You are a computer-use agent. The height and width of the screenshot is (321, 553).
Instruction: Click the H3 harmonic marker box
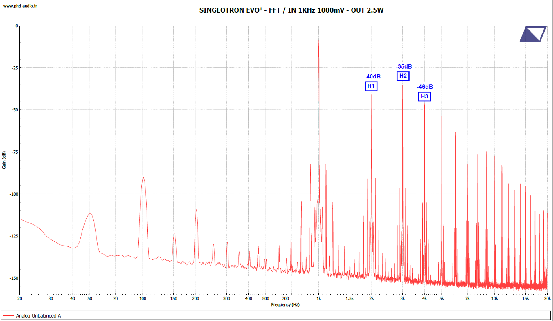tap(424, 97)
